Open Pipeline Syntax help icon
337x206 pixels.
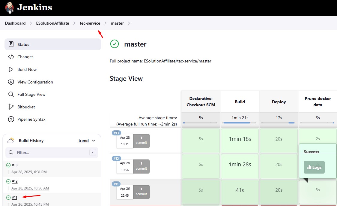tap(11, 119)
